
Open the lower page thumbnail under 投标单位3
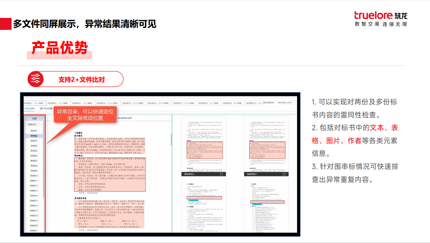coord(266,205)
